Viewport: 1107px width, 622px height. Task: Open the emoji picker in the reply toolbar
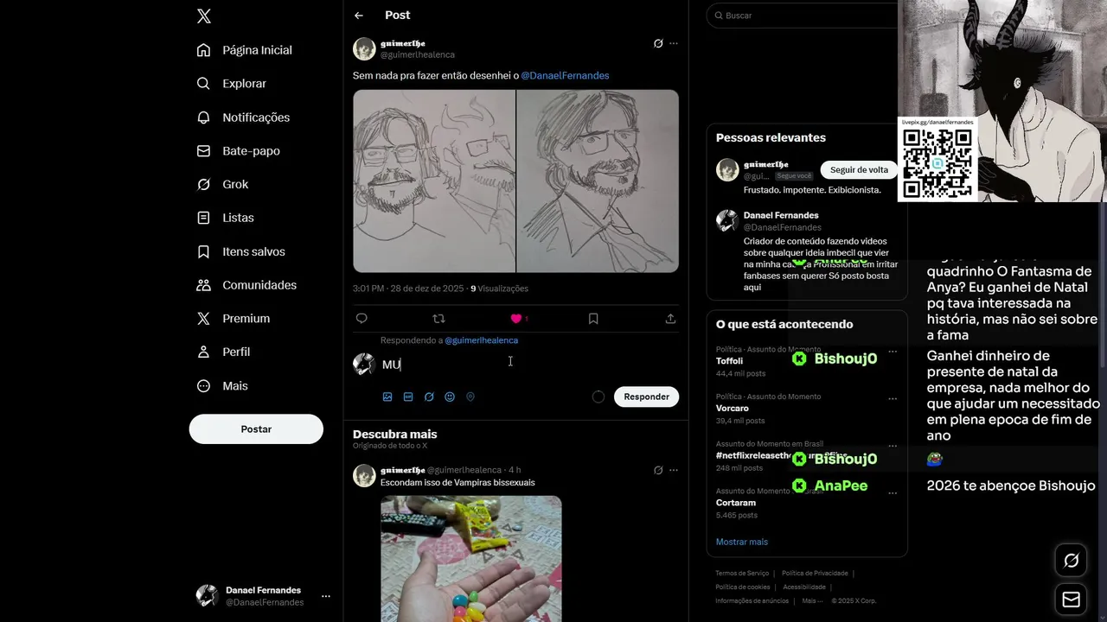450,397
